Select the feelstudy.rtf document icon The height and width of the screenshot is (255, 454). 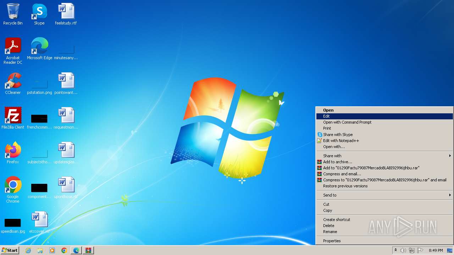coord(66,14)
